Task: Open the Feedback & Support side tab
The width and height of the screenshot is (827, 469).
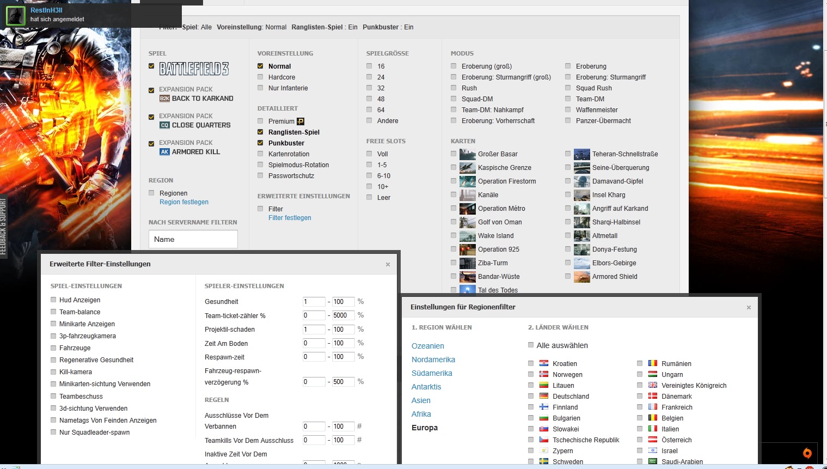Action: [3, 226]
